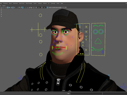Click top-left diamond slider in left control panel

80,27
